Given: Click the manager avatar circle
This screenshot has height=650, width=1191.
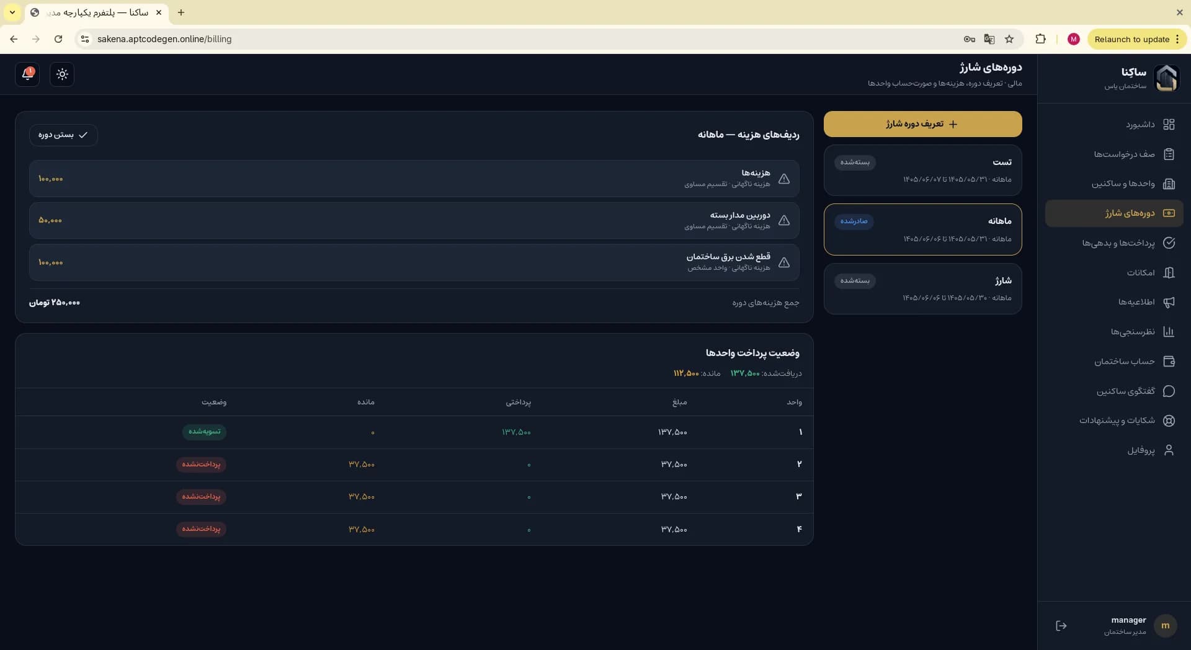Looking at the screenshot, I should coord(1166,626).
